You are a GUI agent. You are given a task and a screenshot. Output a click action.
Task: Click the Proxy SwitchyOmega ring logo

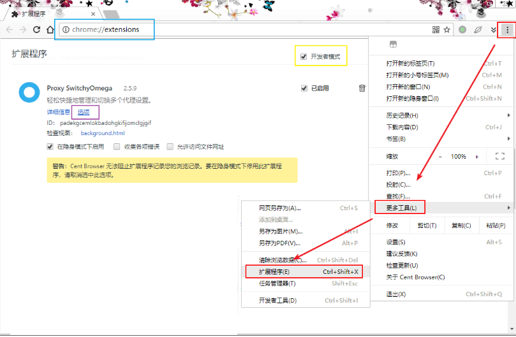pos(29,92)
